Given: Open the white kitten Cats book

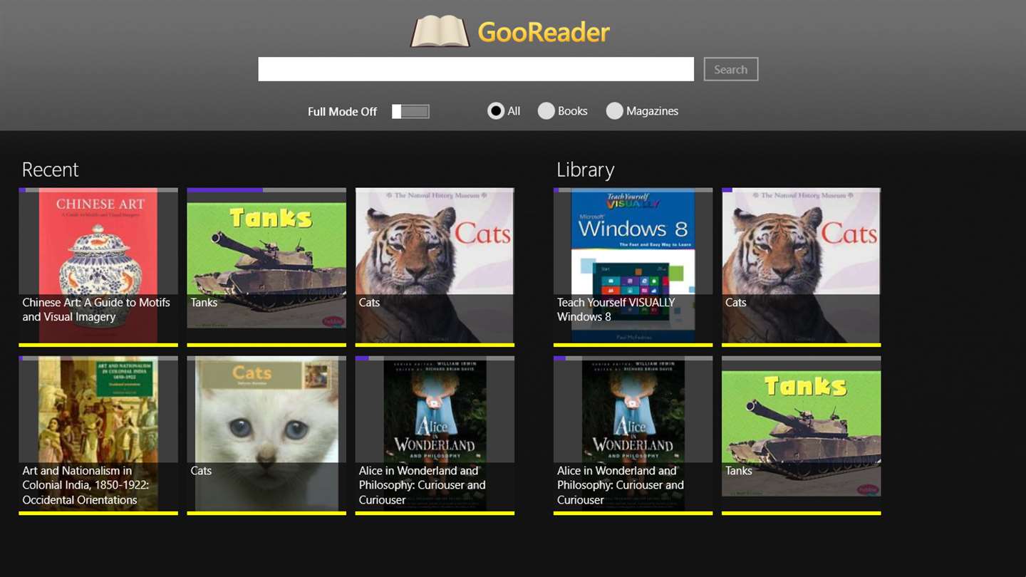Looking at the screenshot, I should [x=266, y=435].
